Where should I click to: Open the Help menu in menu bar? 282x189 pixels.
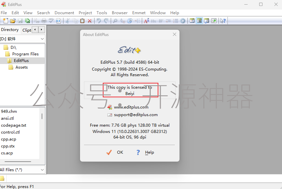(175, 13)
